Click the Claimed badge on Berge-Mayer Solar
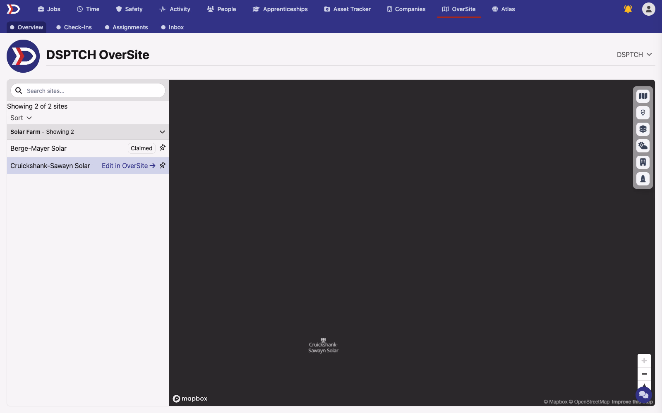The width and height of the screenshot is (662, 413). tap(142, 148)
